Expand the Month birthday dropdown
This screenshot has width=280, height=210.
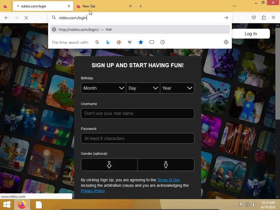104,88
